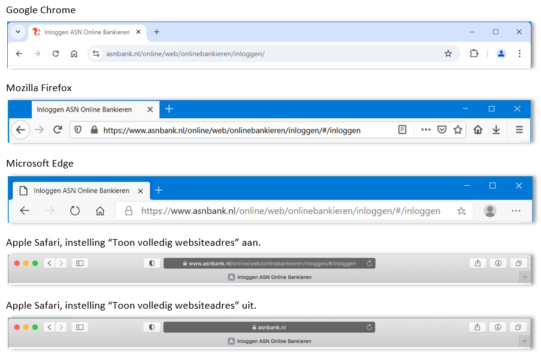The height and width of the screenshot is (359, 541).
Task: Close the Chrome tab Inloggen ASN Online Bankieren
Action: click(138, 32)
